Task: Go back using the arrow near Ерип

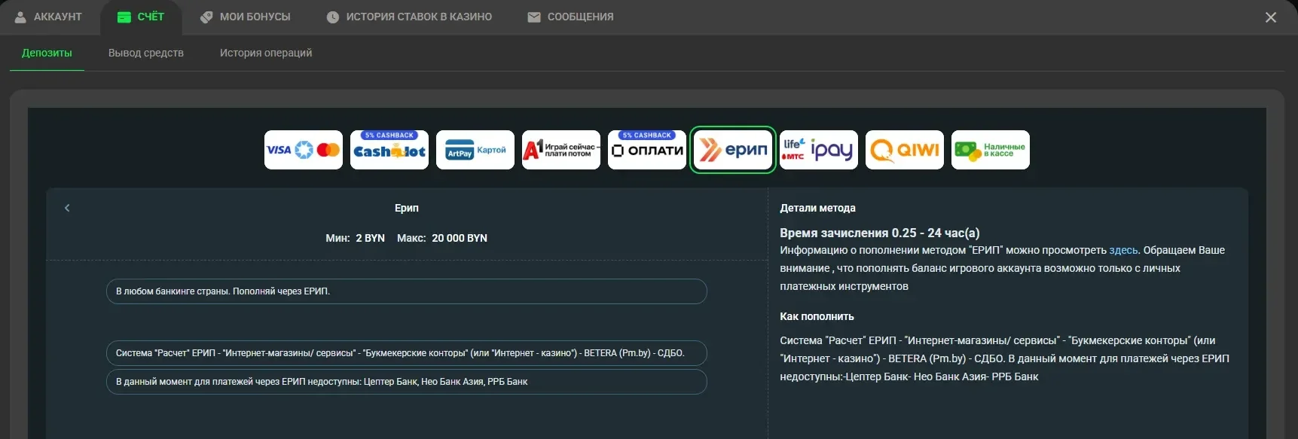Action: point(67,208)
